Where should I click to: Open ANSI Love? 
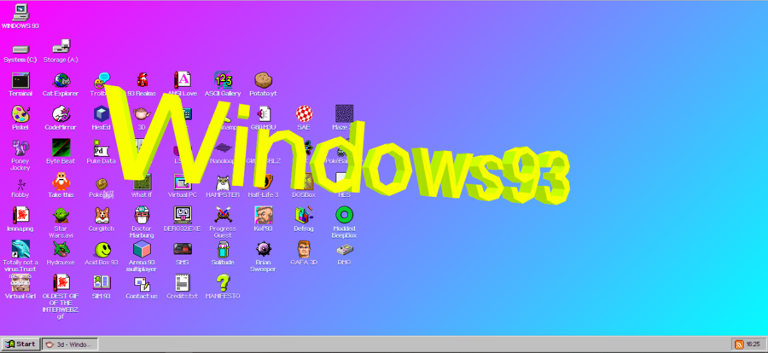click(183, 79)
